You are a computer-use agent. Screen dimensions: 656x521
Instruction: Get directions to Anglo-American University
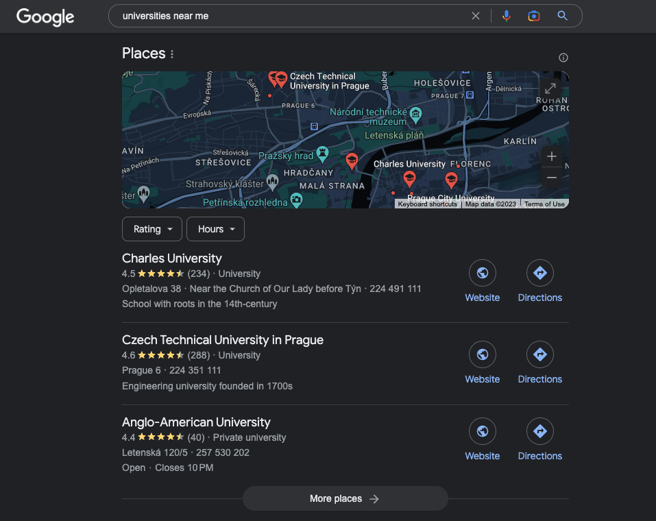pyautogui.click(x=539, y=439)
